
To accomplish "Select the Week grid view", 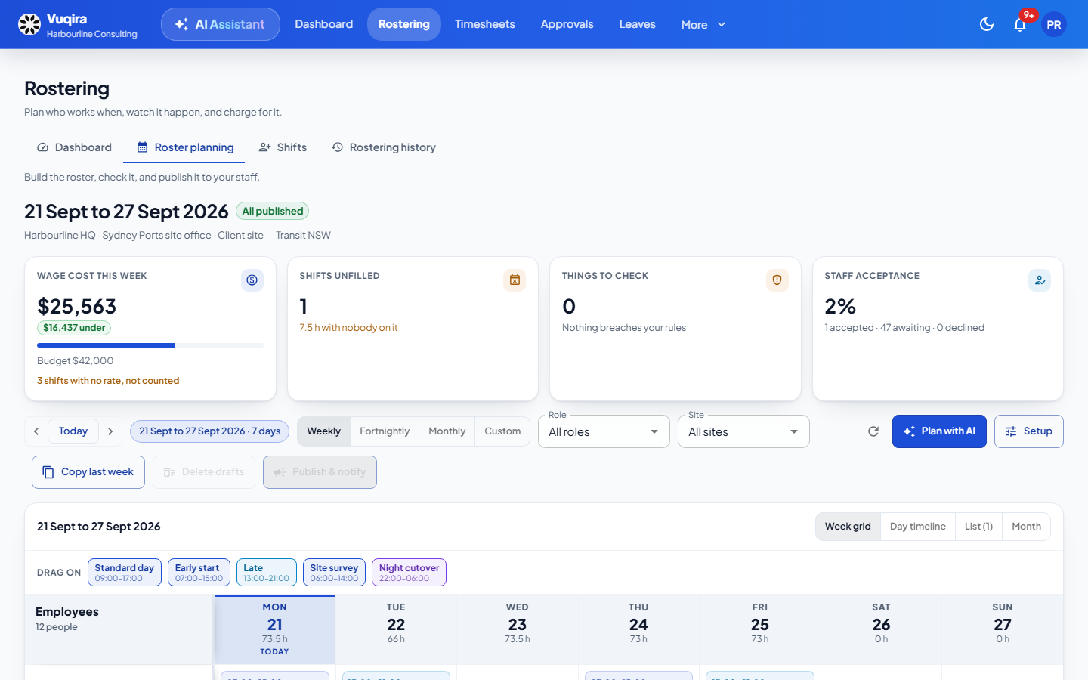I will tap(848, 527).
